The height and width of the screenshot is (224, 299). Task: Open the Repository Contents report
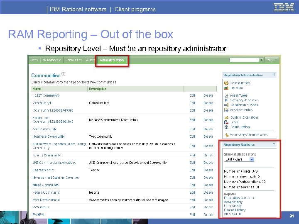(x=239, y=198)
